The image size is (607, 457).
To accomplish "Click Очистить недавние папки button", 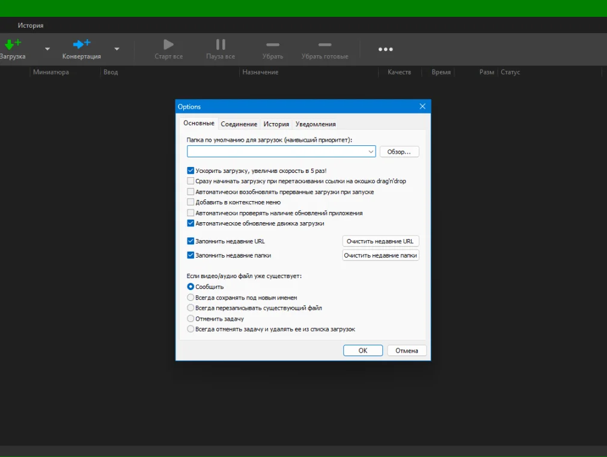I will pyautogui.click(x=380, y=255).
